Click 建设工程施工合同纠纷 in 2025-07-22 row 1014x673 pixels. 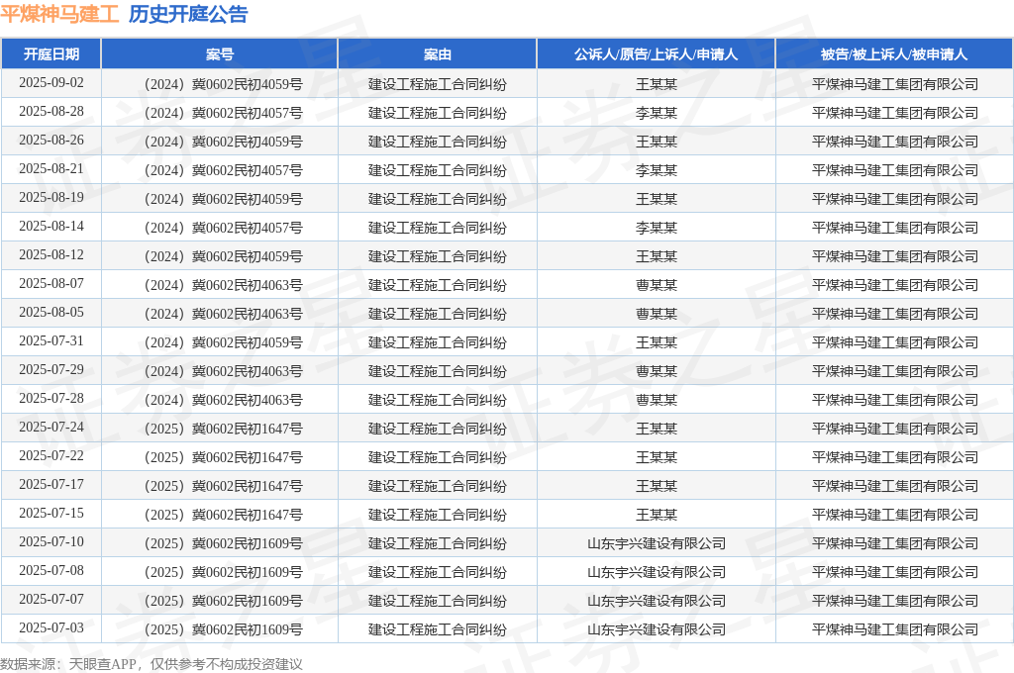437,457
